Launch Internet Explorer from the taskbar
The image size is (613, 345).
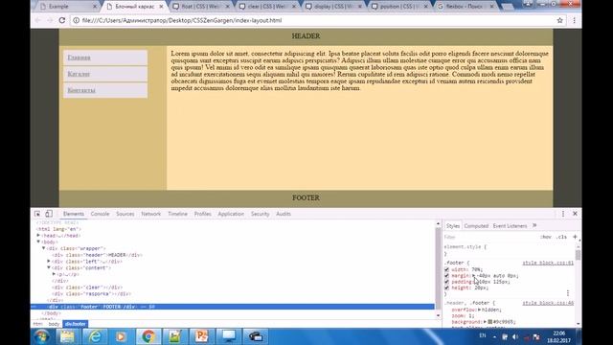pyautogui.click(x=95, y=336)
